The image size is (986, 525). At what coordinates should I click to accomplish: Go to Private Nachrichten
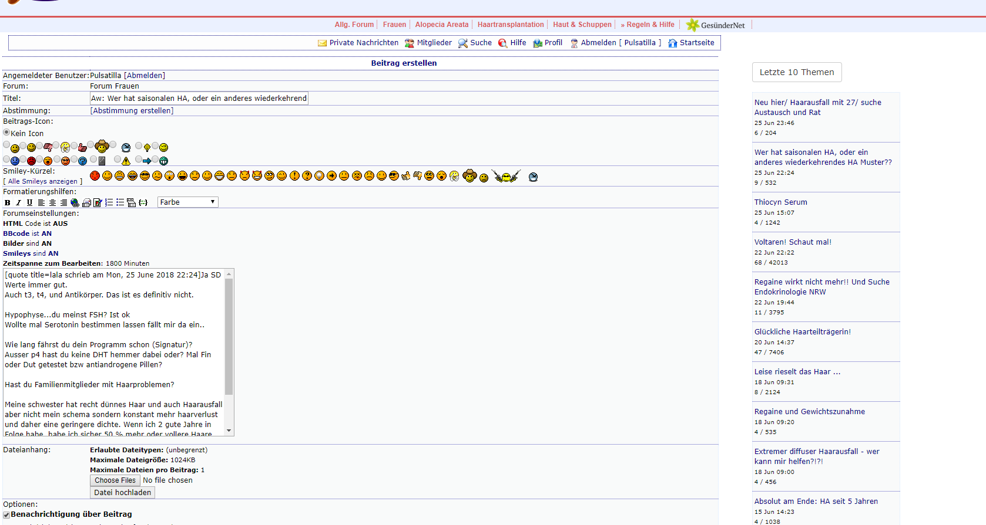363,43
